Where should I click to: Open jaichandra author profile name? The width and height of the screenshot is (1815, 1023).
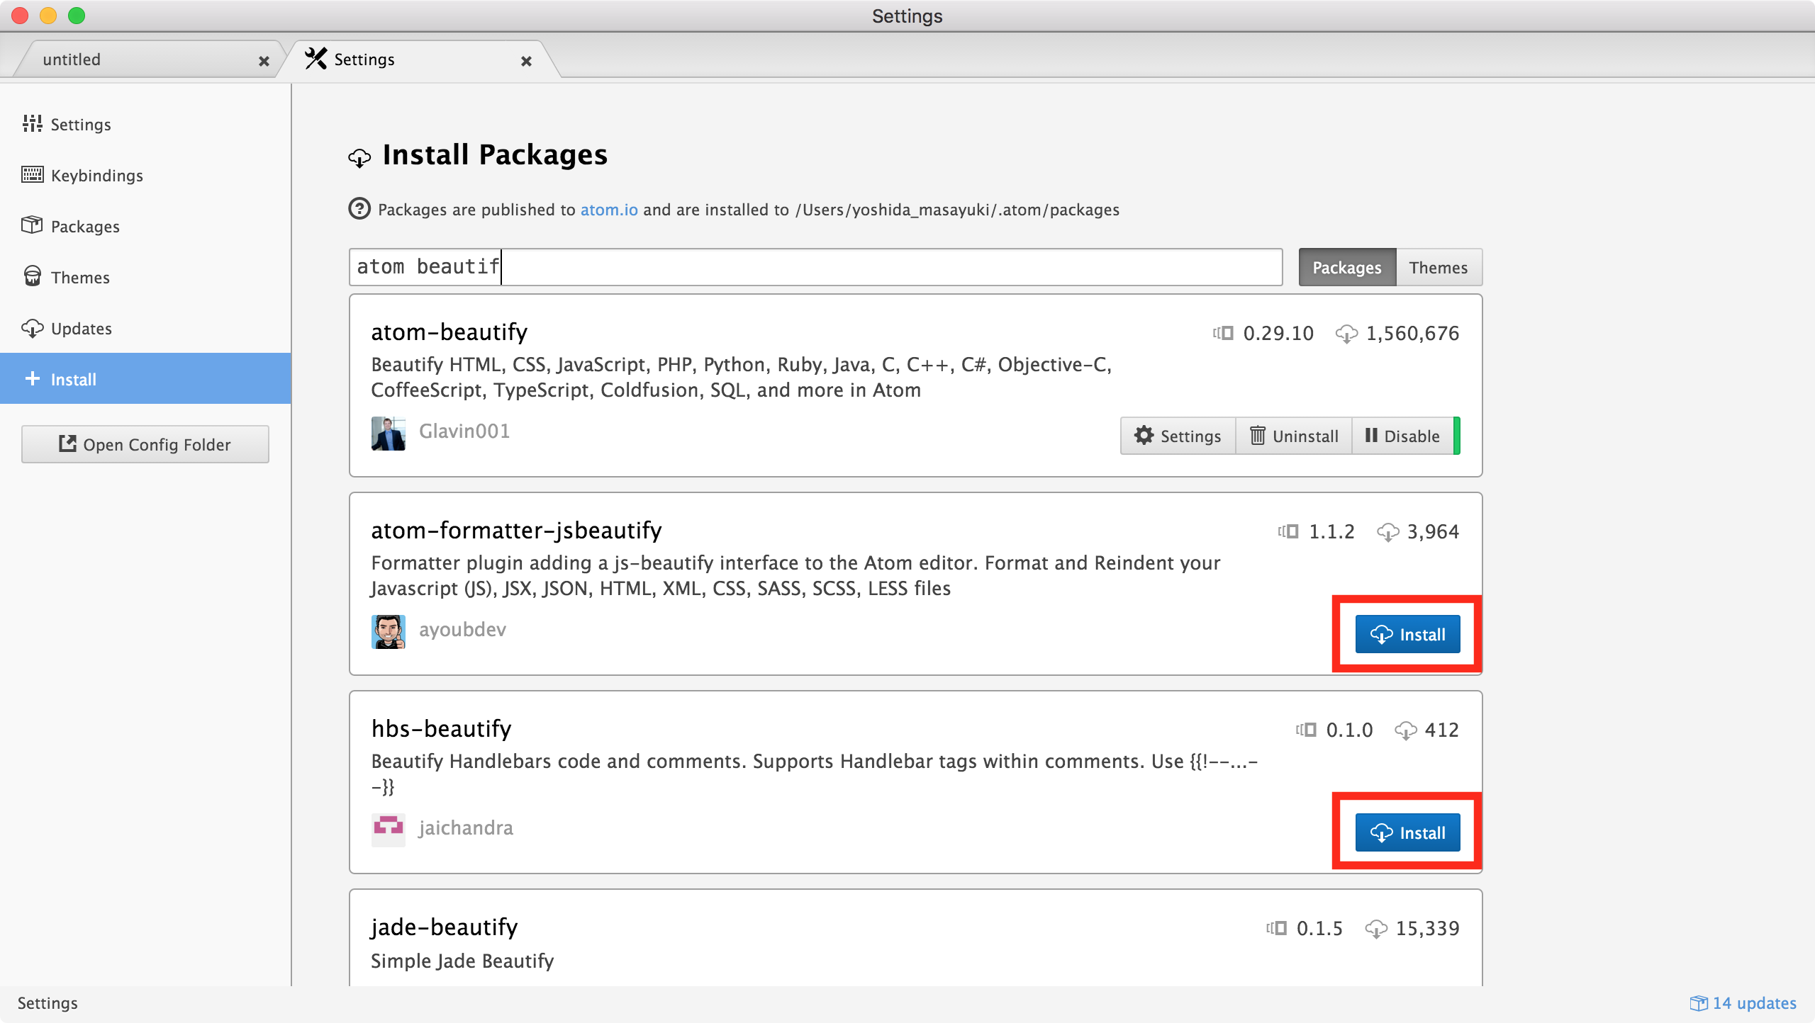466,827
